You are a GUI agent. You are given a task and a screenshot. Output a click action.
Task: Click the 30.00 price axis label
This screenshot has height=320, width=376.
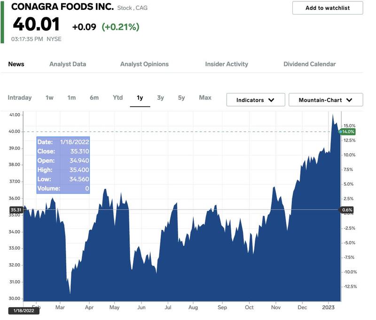pos(15,298)
